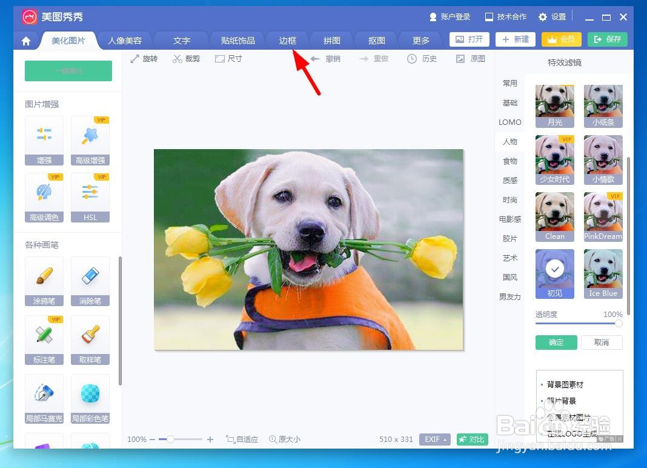The image size is (647, 468).
Task: Click the zoom out minus icon
Action: (x=152, y=440)
